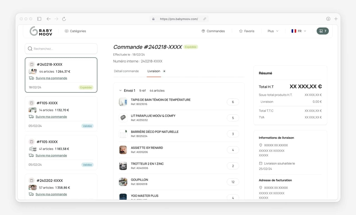356x215 pixels.
Task: Click TAPIS DE BAIN TÉMOIN DE TEMPÉRATURE name
Action: click(x=161, y=100)
